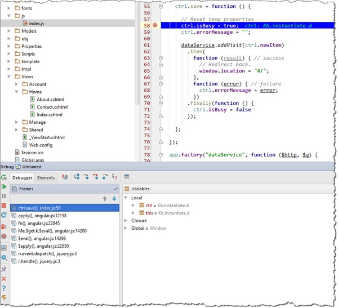
Task: Click the Pause Program icon
Action: tap(5, 196)
